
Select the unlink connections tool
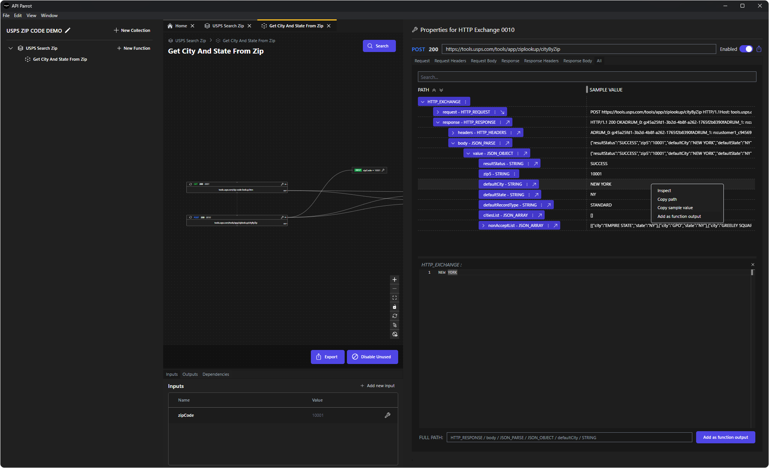click(394, 325)
